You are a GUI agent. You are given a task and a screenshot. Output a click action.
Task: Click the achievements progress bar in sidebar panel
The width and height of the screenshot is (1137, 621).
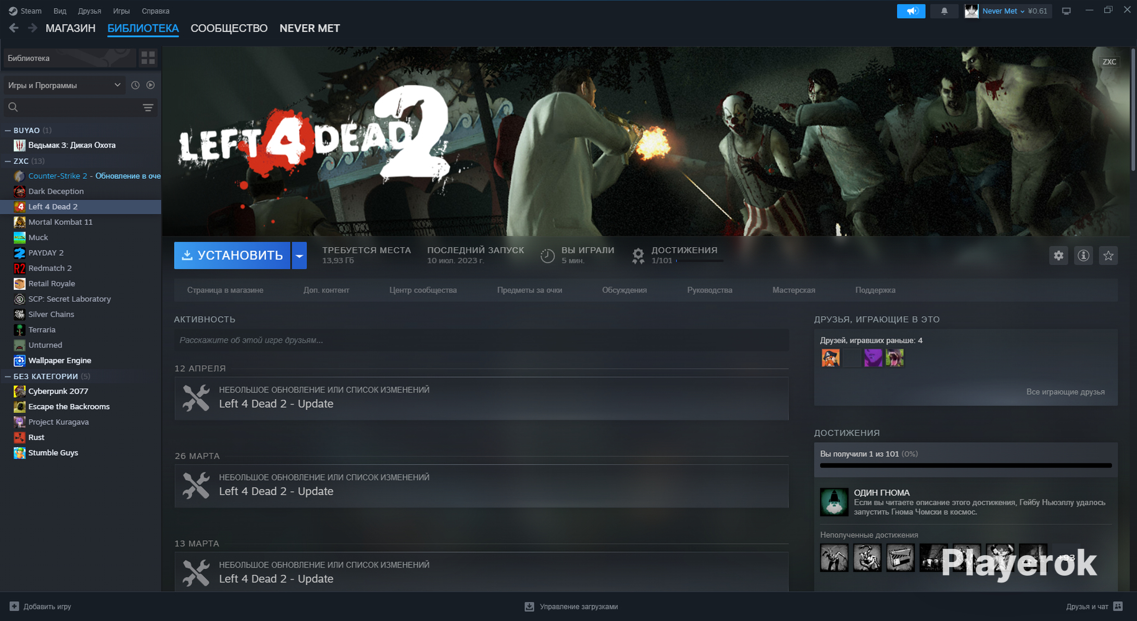[x=966, y=465]
